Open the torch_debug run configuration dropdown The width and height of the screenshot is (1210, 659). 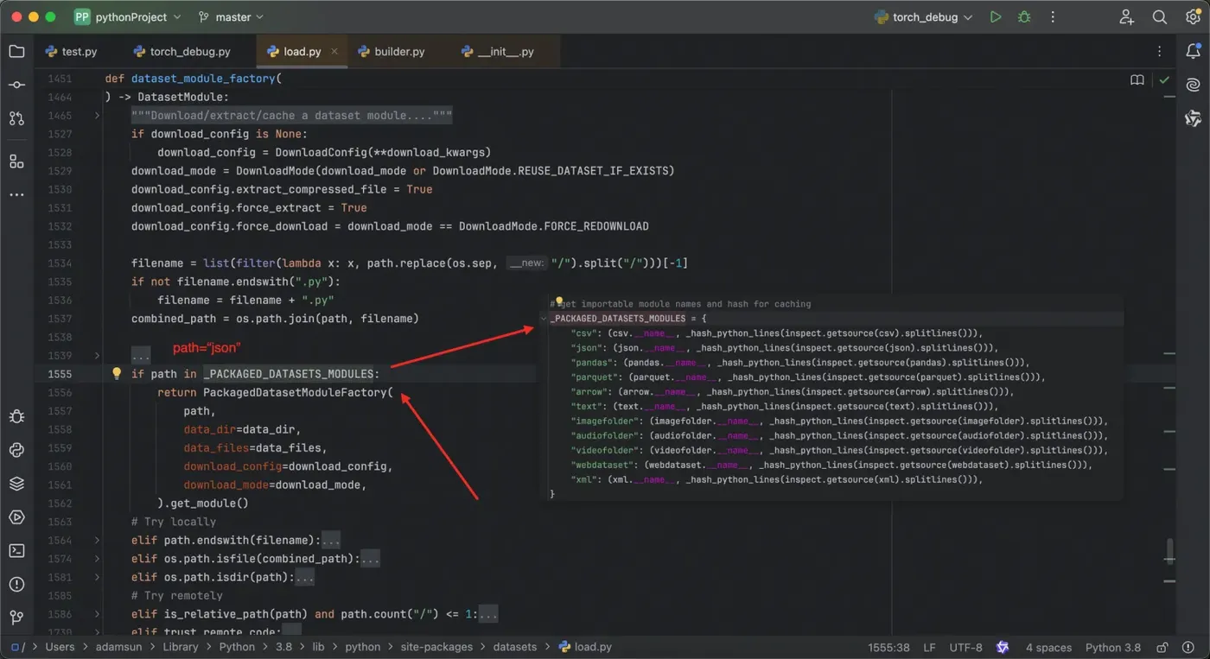924,17
